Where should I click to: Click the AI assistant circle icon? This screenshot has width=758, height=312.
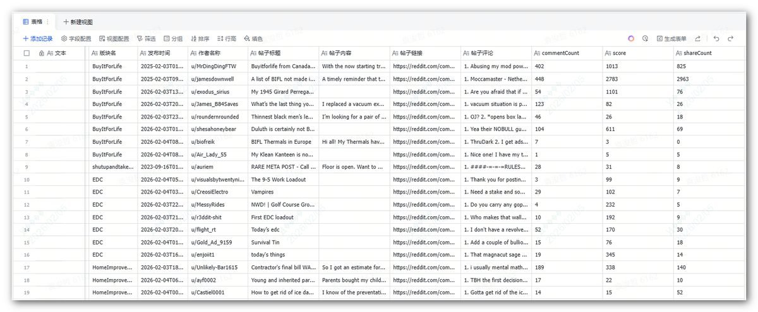[x=631, y=38]
